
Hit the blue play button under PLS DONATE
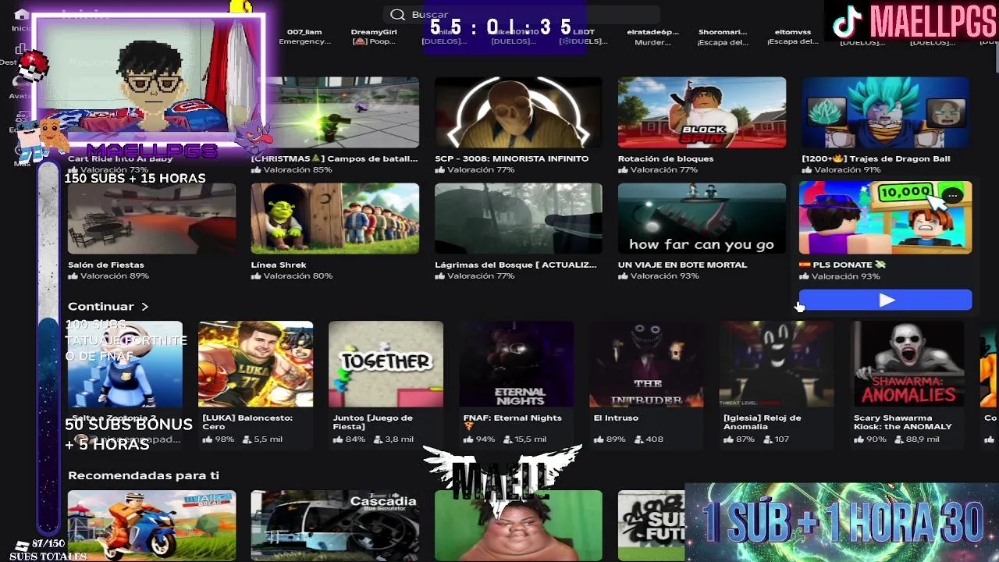885,301
